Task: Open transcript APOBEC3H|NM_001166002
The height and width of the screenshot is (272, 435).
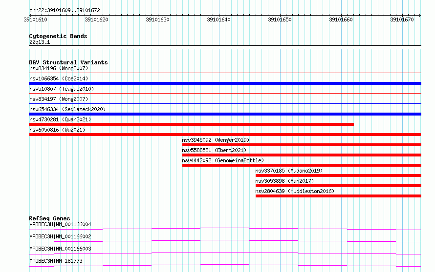Action: (x=60, y=236)
